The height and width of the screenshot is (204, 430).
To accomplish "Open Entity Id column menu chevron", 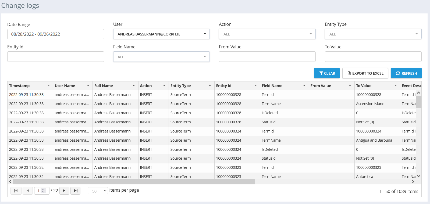I will [x=255, y=85].
